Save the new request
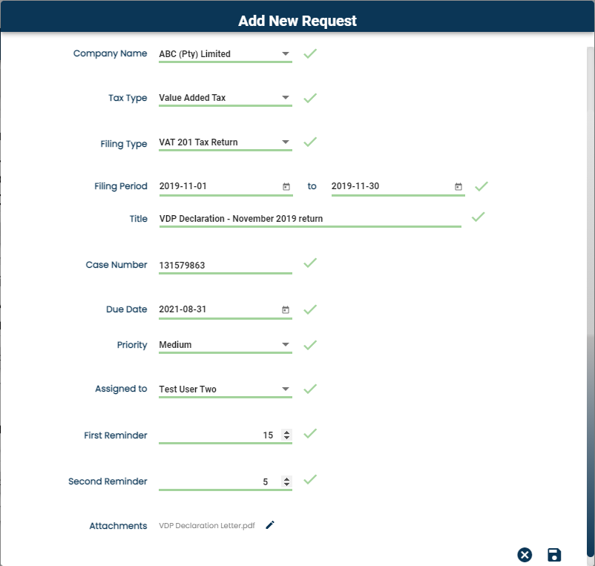 554,555
